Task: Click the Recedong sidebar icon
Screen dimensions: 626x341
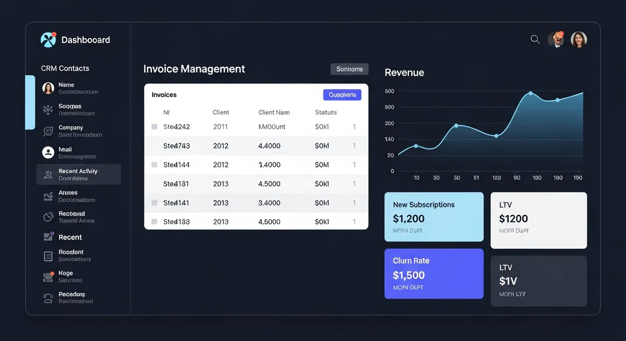Action: 48,298
